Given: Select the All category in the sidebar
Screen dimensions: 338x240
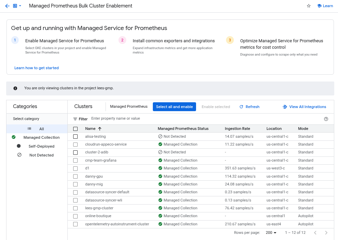Looking at the screenshot, I should pyautogui.click(x=41, y=129).
